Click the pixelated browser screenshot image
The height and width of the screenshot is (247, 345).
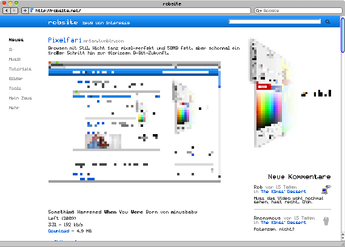point(135,122)
